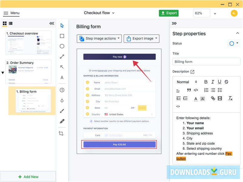
Task: Open the Checkout flow title dropdown
Action: point(99,13)
